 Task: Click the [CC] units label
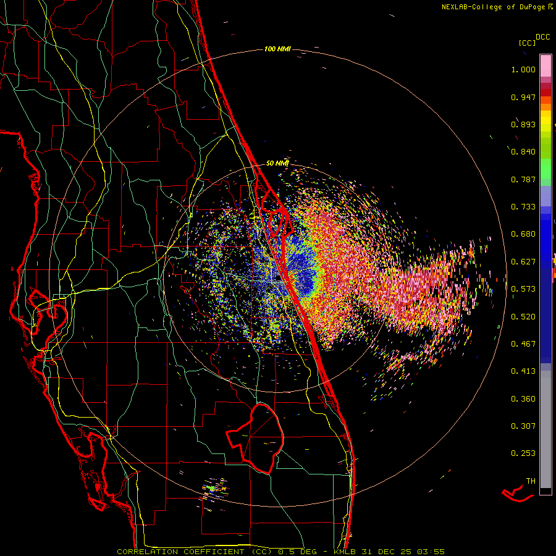tap(527, 43)
